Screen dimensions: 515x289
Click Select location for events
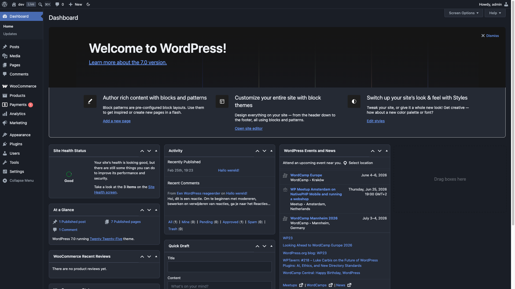(358, 163)
